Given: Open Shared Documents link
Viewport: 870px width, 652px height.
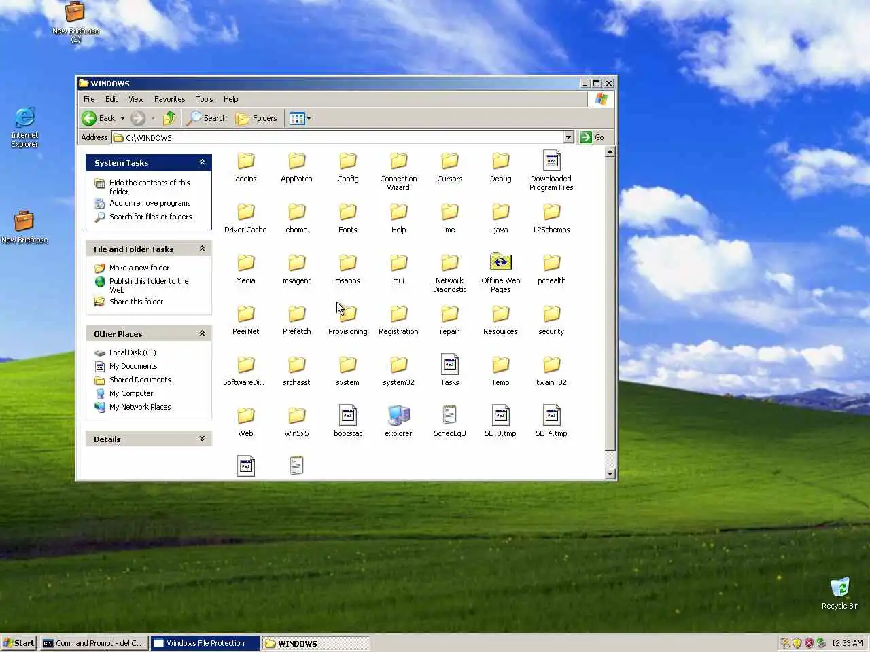Looking at the screenshot, I should point(140,380).
